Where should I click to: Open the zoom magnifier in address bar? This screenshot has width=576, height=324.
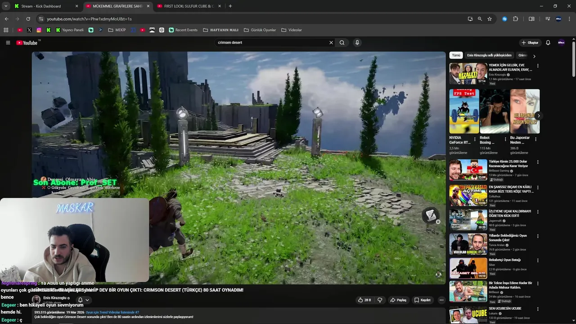pyautogui.click(x=480, y=19)
